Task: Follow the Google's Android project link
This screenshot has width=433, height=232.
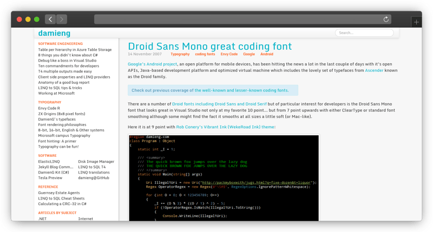Action: pyautogui.click(x=152, y=64)
